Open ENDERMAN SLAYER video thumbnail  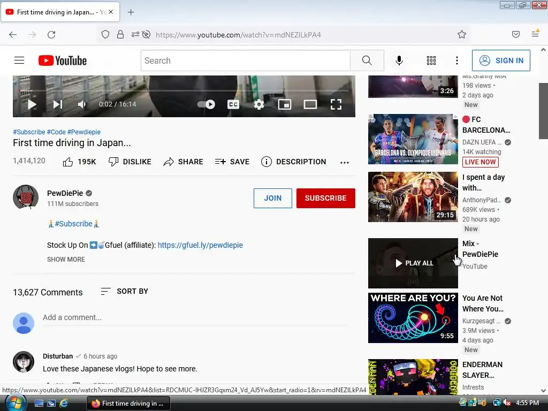tap(413, 377)
